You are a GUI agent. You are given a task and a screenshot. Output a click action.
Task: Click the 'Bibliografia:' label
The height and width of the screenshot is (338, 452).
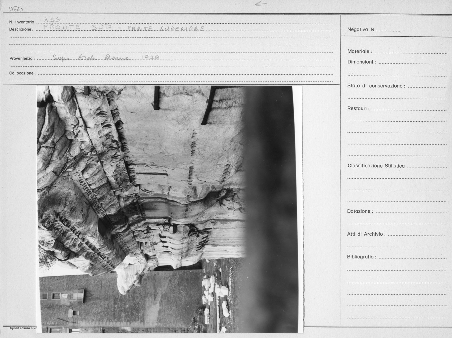click(x=362, y=257)
